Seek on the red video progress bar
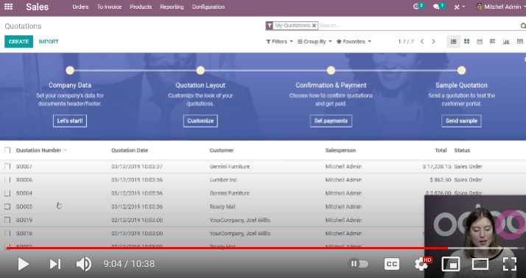 tap(227, 248)
